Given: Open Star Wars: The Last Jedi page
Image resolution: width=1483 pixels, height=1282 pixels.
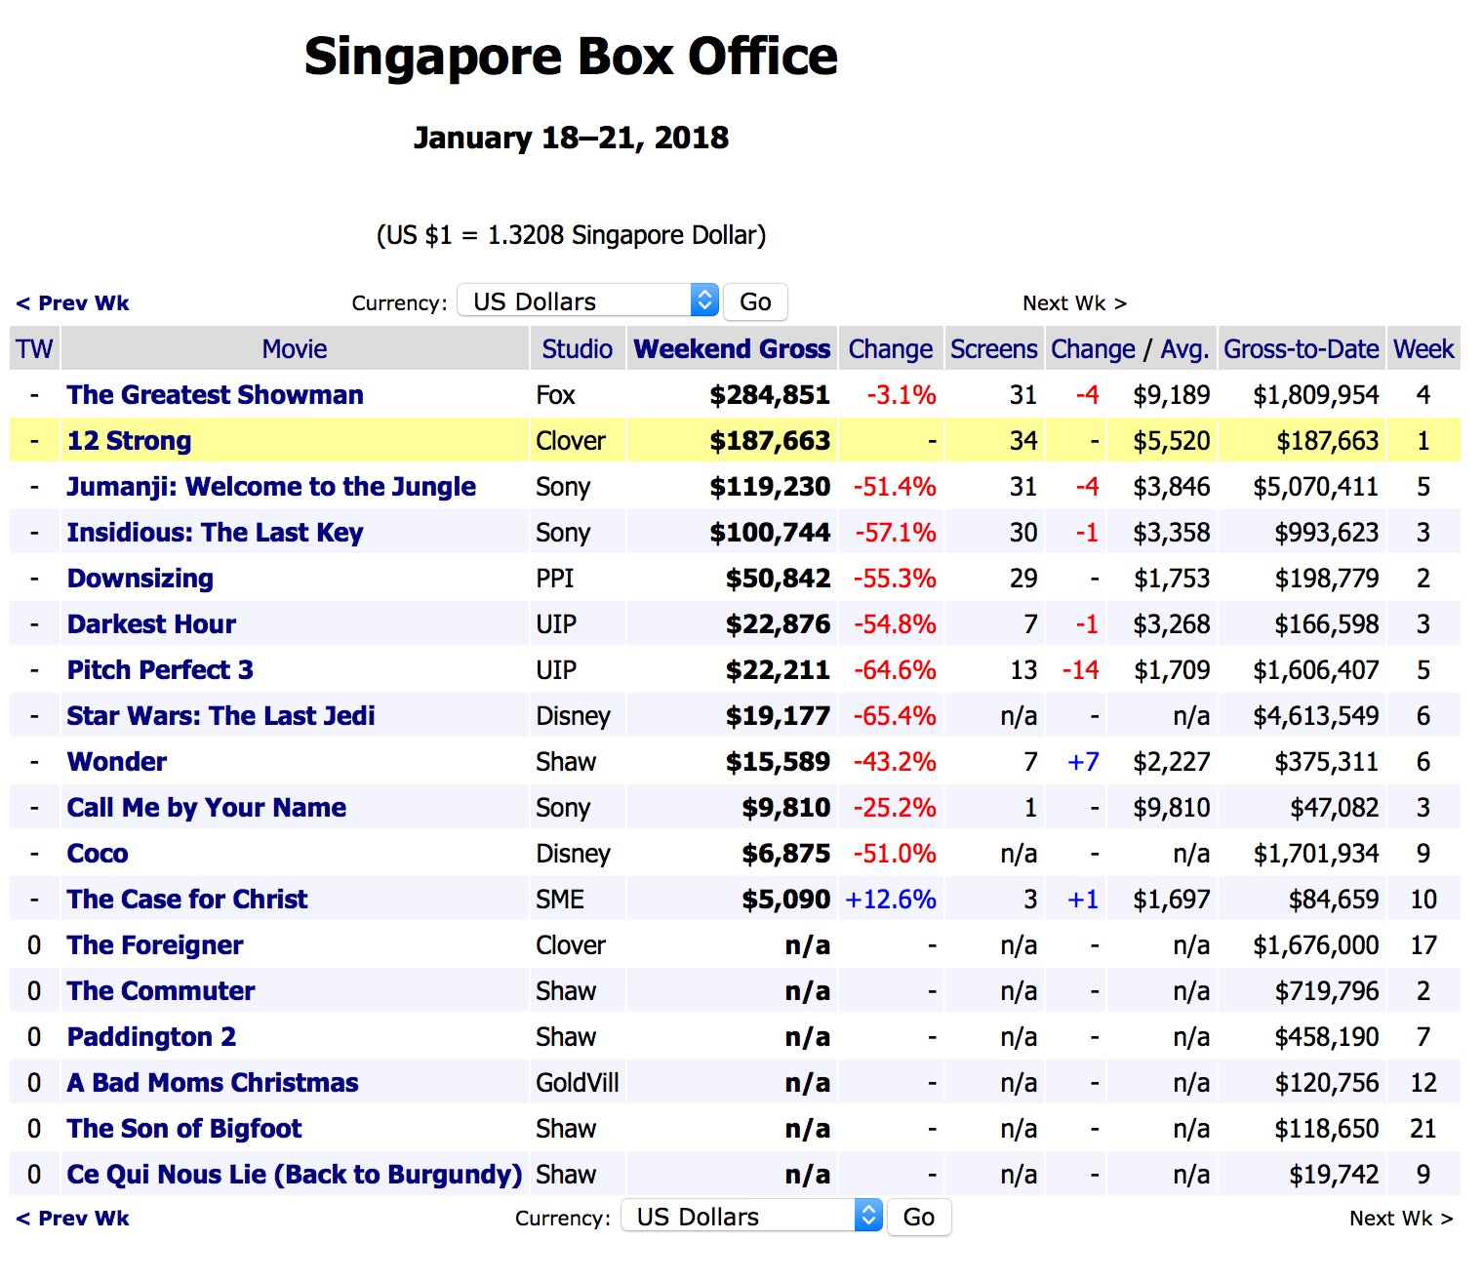Looking at the screenshot, I should click(220, 715).
